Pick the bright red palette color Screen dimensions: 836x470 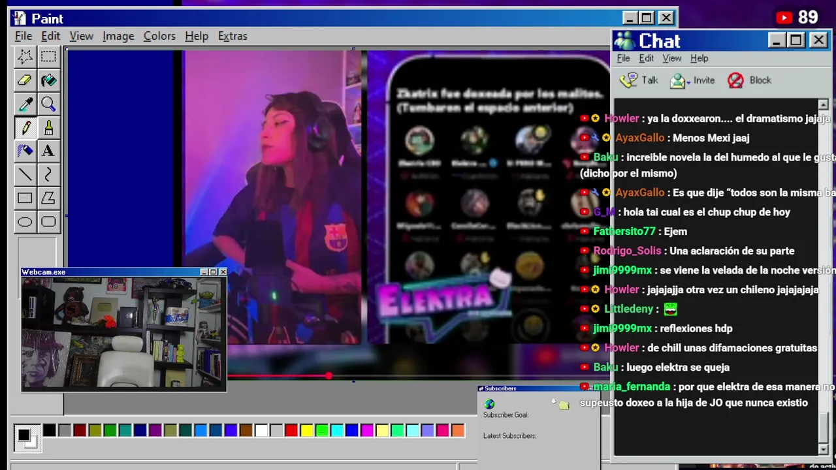coord(291,430)
